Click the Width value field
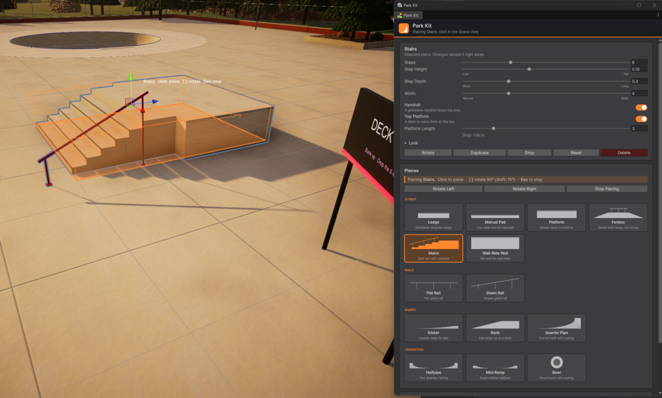Screen dimensions: 662x398 639,93
